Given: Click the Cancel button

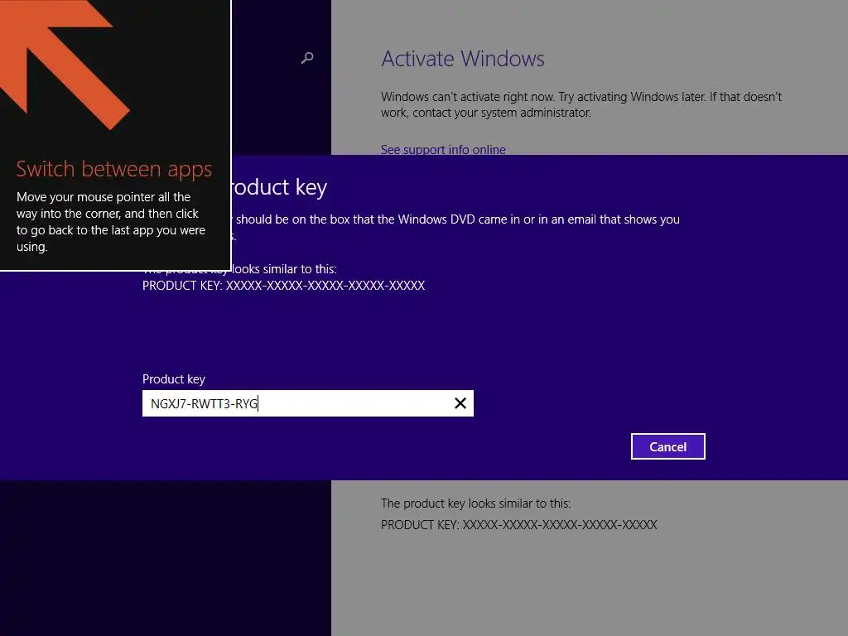Looking at the screenshot, I should (x=668, y=446).
